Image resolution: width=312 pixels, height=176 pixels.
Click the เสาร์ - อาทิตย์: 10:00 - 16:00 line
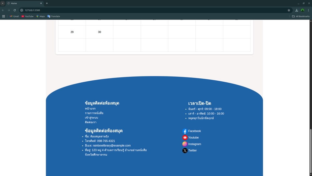tap(206, 114)
